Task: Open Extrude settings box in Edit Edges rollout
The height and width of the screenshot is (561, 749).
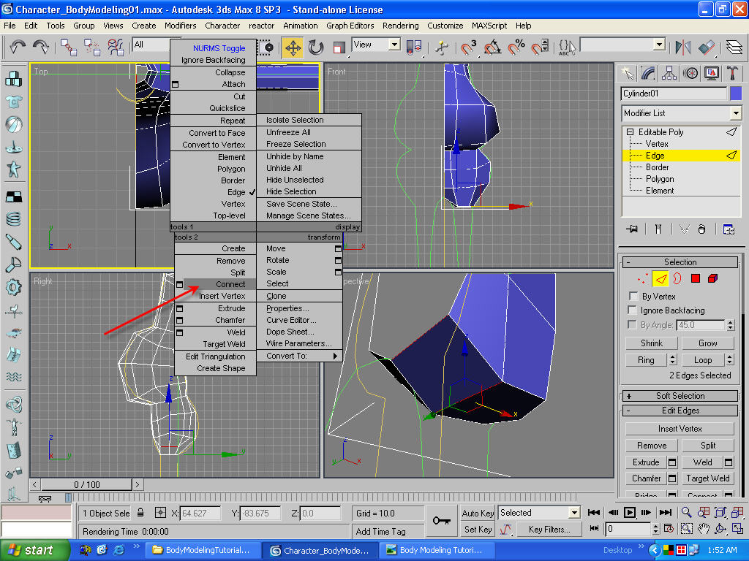Action: 672,462
